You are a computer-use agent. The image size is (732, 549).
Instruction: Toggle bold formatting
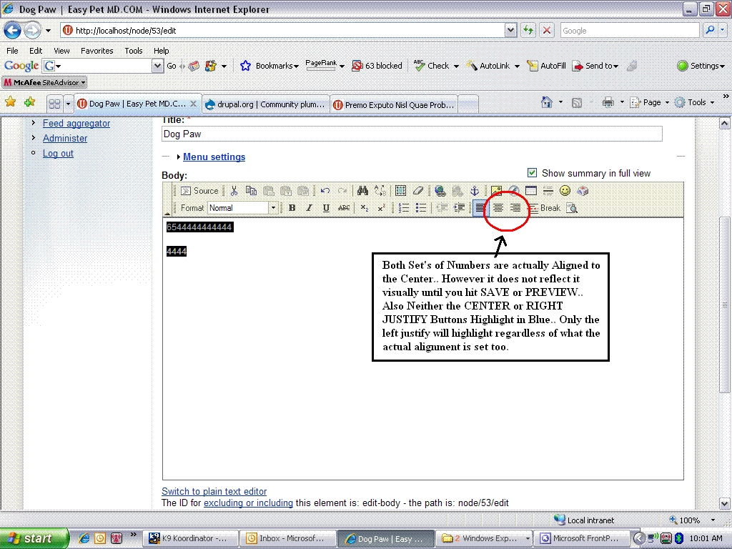point(292,208)
